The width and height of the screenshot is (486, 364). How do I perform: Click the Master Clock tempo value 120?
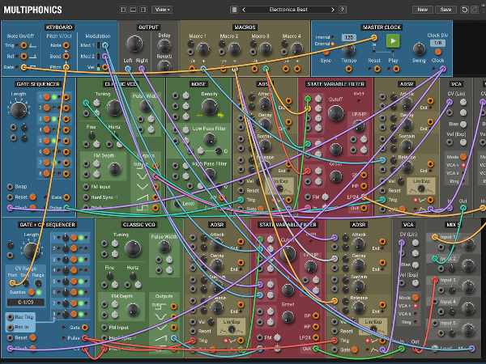[349, 37]
